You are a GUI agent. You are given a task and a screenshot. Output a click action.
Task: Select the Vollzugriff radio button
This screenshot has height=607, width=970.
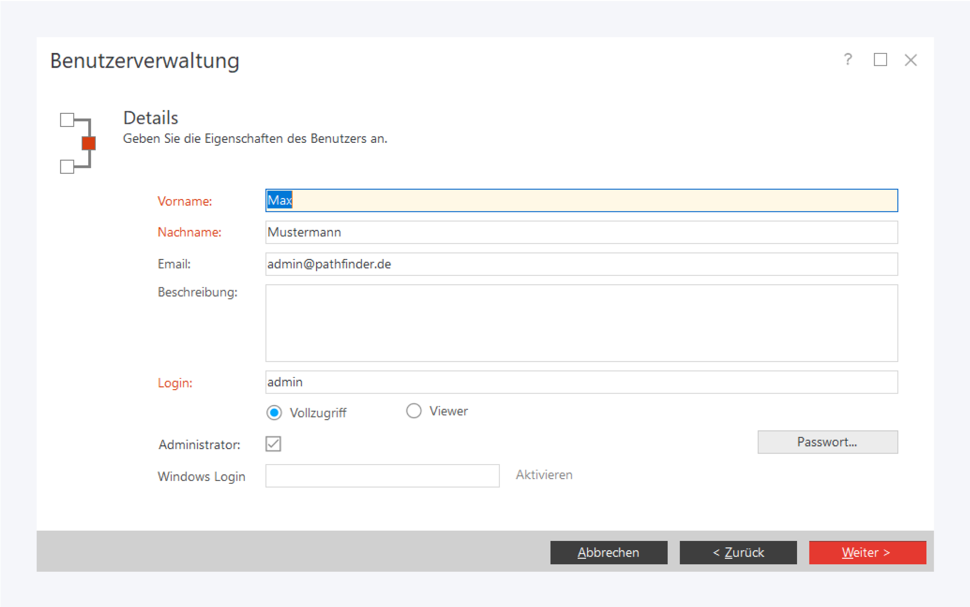[274, 412]
